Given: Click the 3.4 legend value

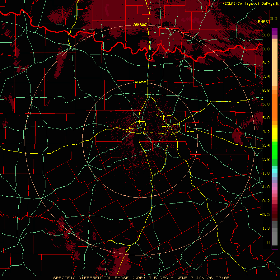Looking at the screenshot, I should [x=266, y=146].
